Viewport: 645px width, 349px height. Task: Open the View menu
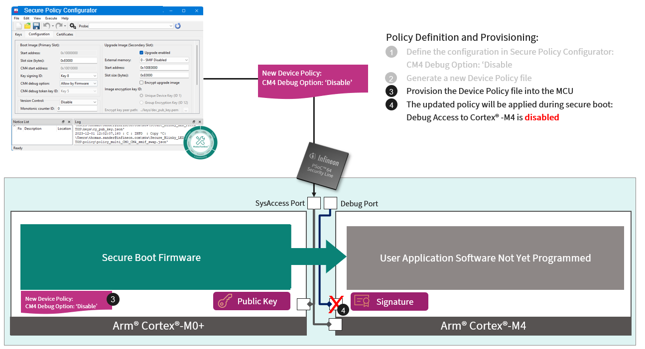click(x=37, y=18)
